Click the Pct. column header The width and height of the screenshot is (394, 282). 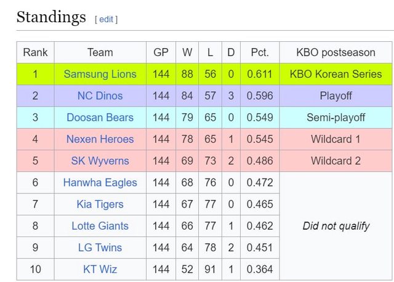coord(259,52)
